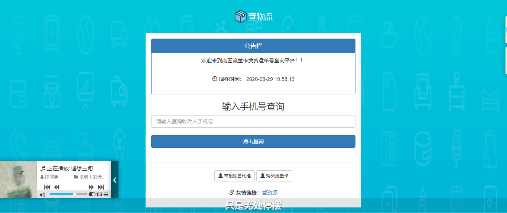Focus the recipient phone number input field
The width and height of the screenshot is (507, 213).
click(x=253, y=121)
